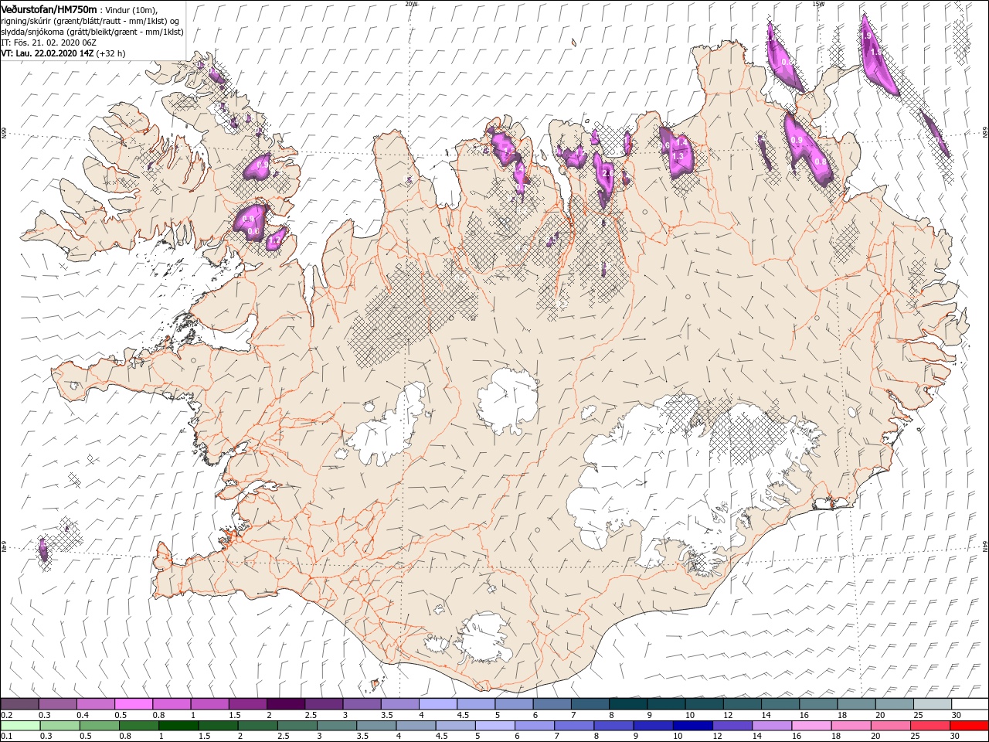Click the Veðurstofan/HM750m title text
Screen dimensions: 989x742
(49, 9)
